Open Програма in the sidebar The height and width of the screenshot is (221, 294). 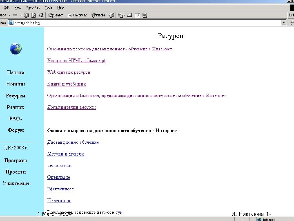click(x=16, y=160)
